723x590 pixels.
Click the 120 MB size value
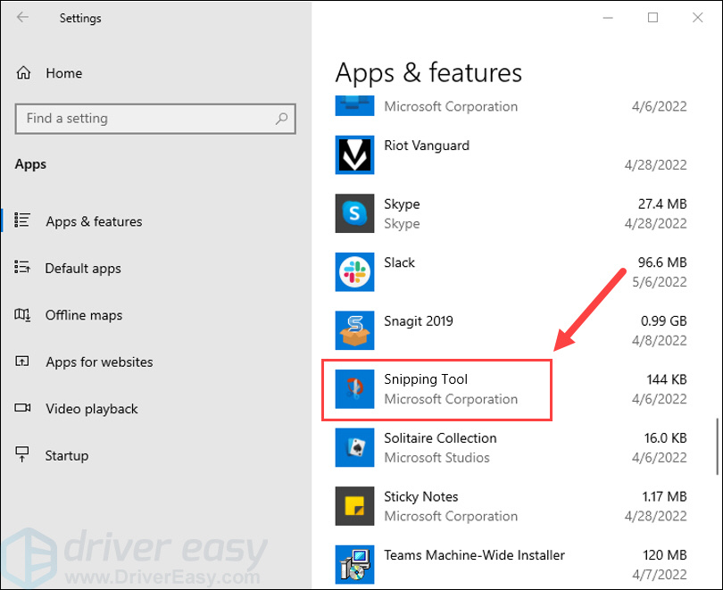(665, 555)
